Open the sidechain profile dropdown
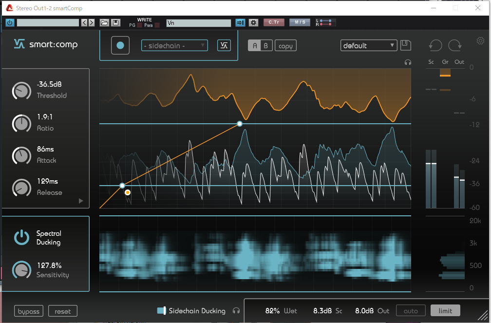 [x=174, y=45]
